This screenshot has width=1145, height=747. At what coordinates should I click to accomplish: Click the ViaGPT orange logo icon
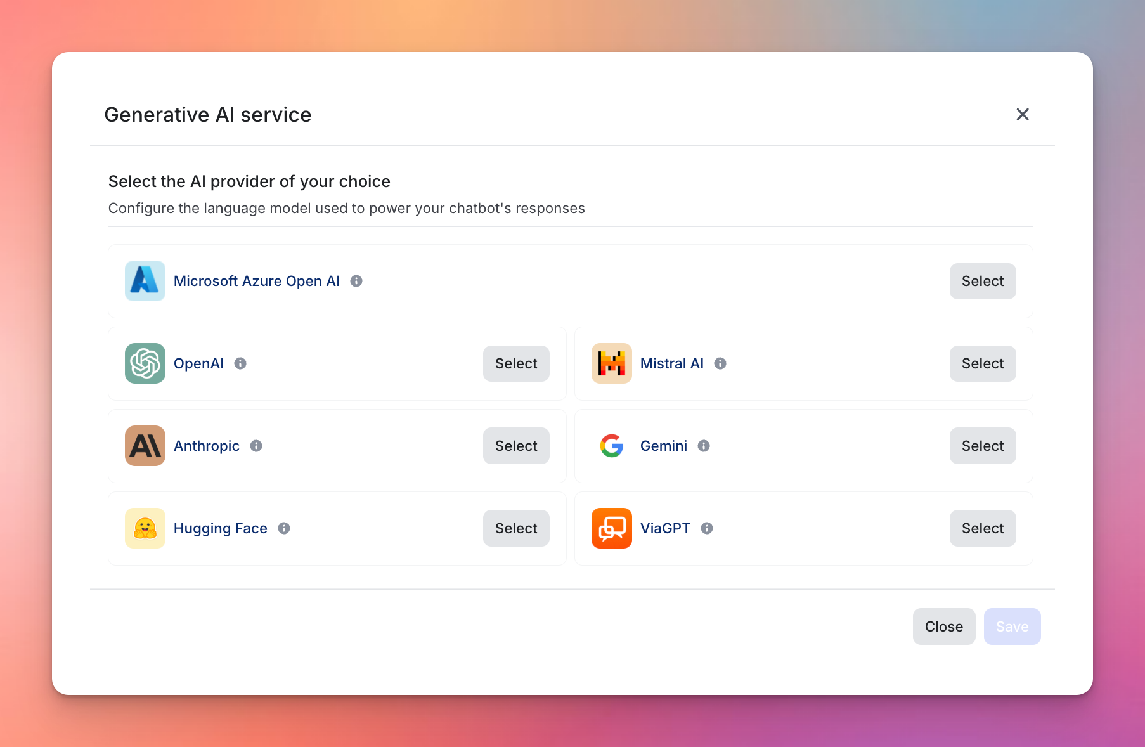click(612, 528)
